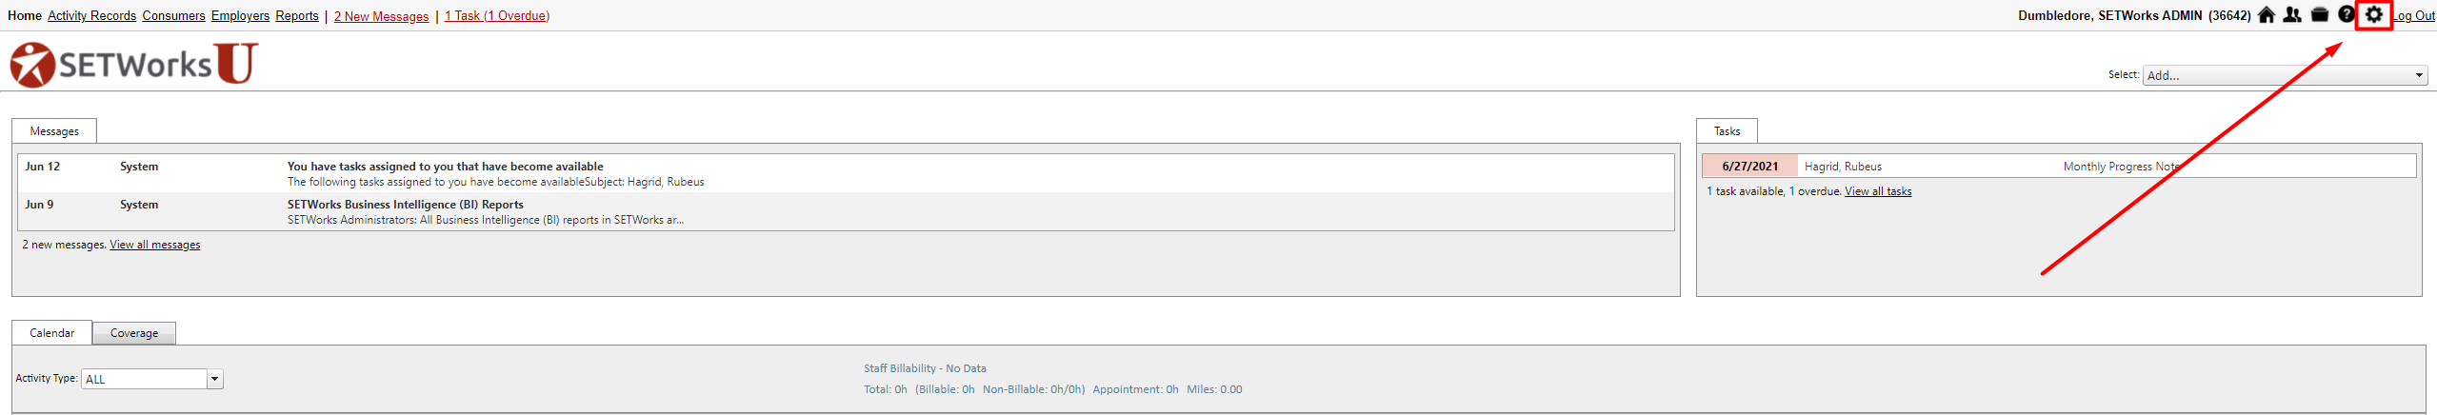Open View all messages link
Image resolution: width=2437 pixels, height=415 pixels.
[155, 245]
